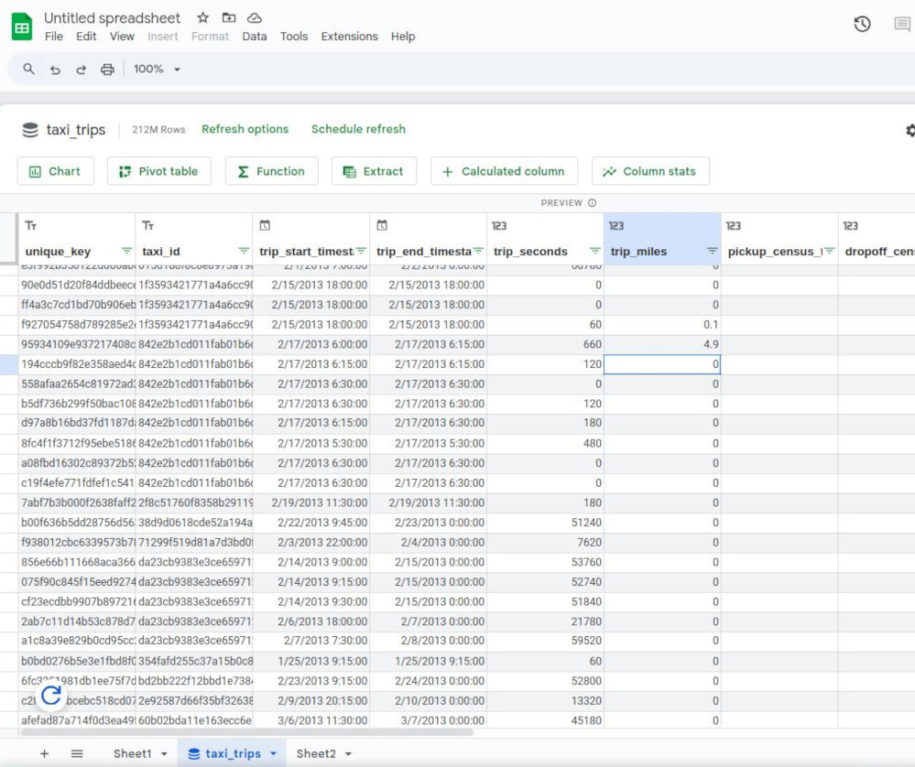Open the comments panel icon
This screenshot has height=767, width=915.
click(901, 24)
